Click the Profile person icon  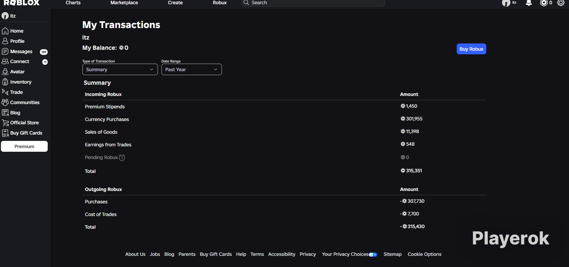pyautogui.click(x=5, y=41)
